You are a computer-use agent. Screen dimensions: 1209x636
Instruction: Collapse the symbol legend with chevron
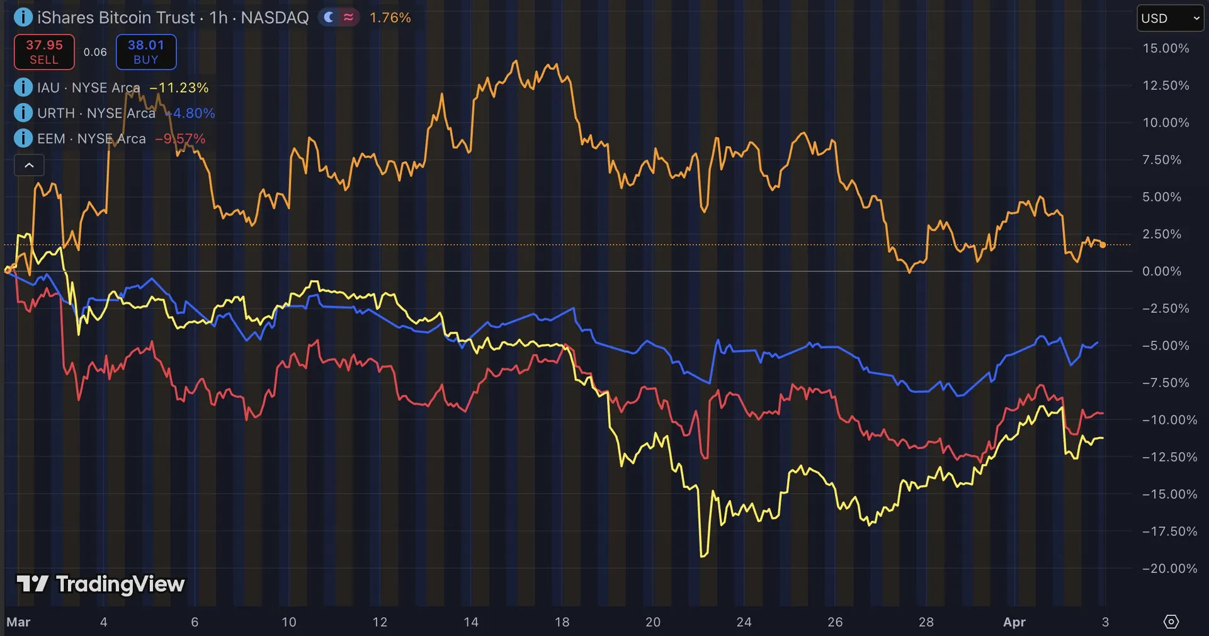point(29,166)
